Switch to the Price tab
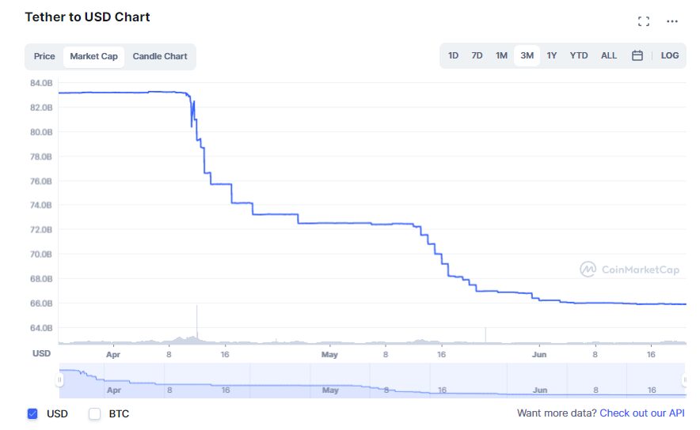 tap(44, 57)
